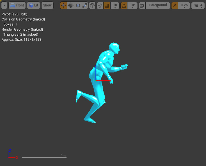This screenshot has width=206, height=166.
Task: Toggle rotation snapping
Action: 124,5
